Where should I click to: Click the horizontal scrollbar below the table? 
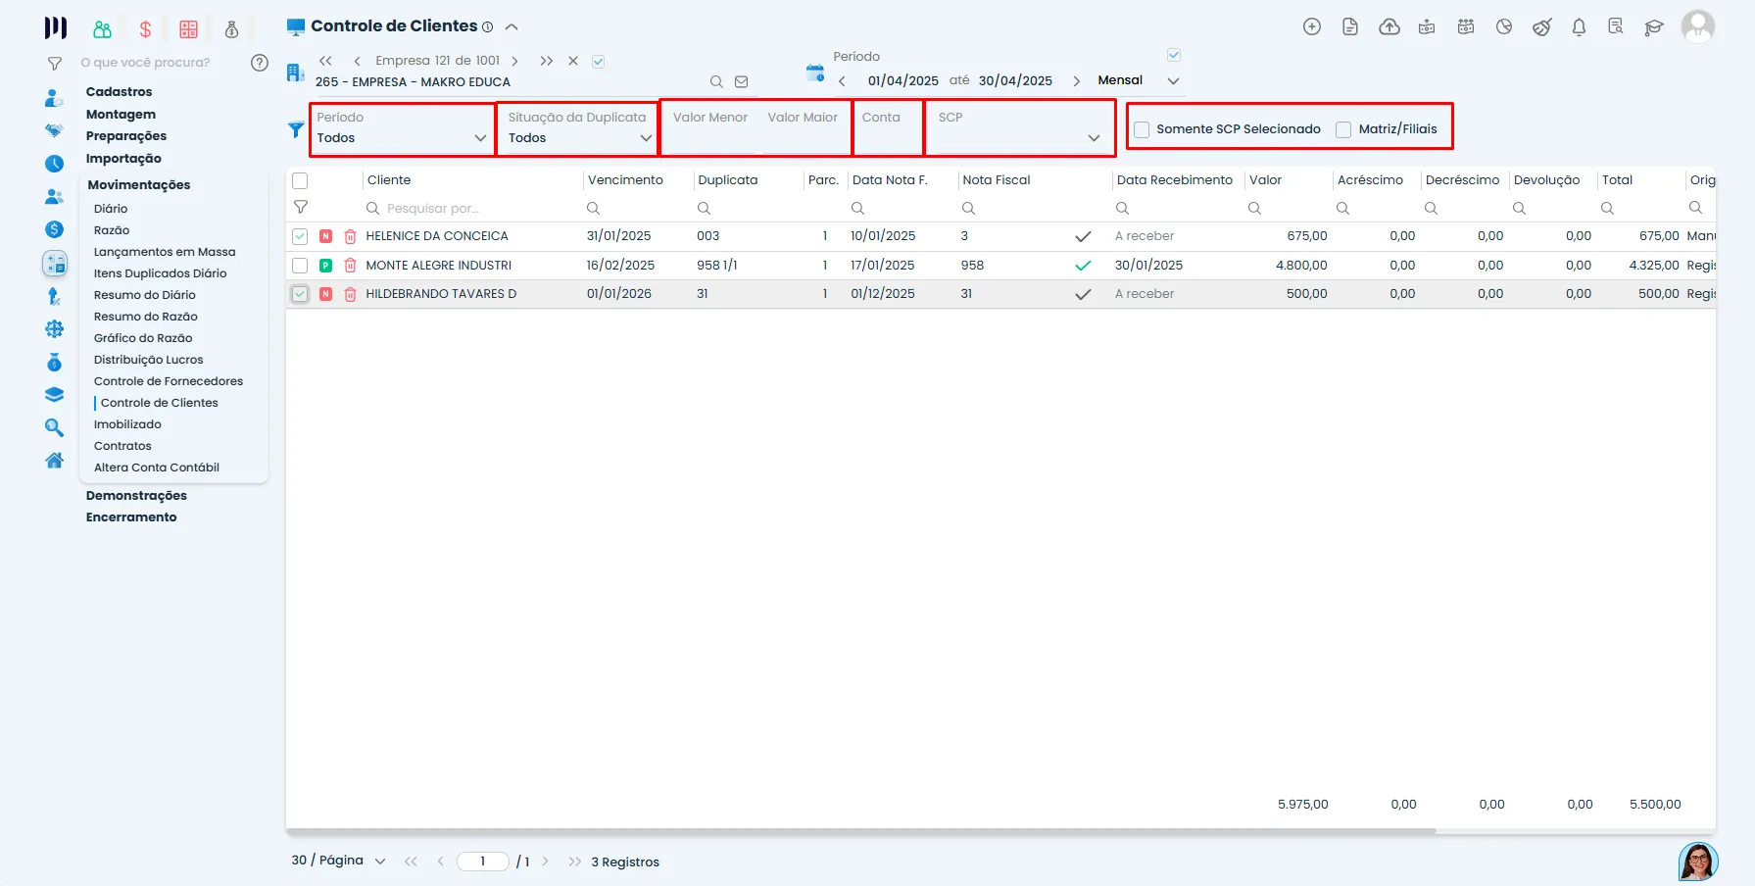[860, 831]
